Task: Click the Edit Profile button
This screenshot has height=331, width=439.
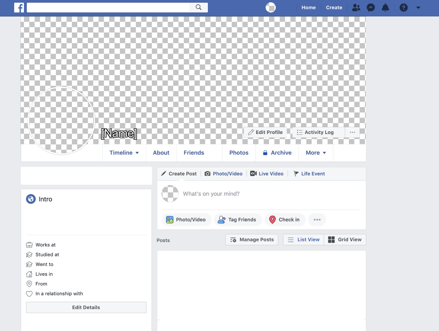Action: point(265,132)
